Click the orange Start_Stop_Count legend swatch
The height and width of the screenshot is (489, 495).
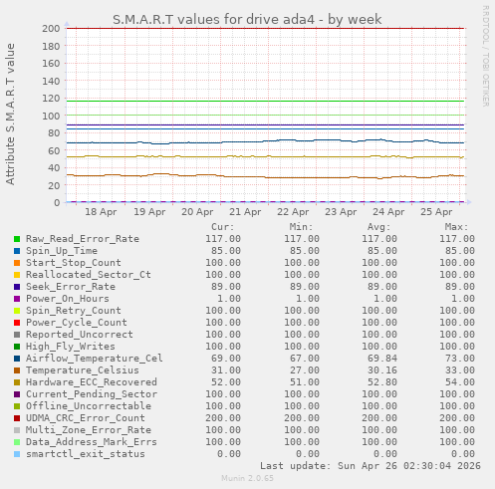point(17,263)
